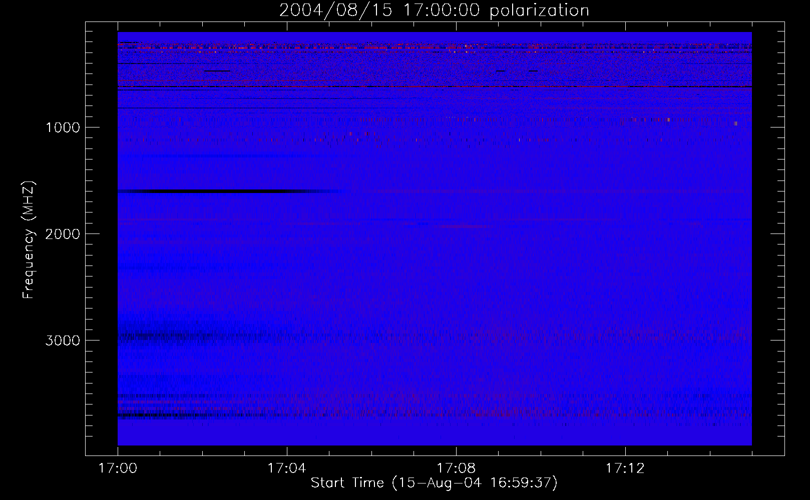
Task: Click the "2000" frequency tick label
Action: pos(63,233)
